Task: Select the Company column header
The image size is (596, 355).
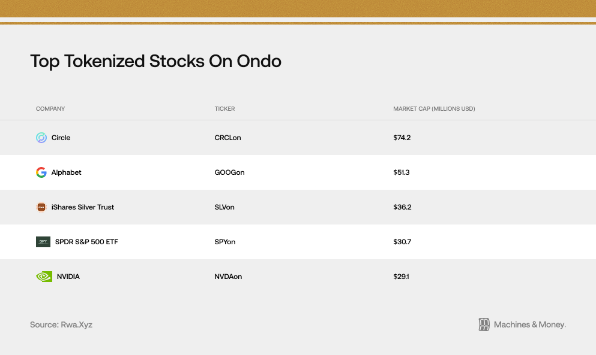Action: tap(50, 109)
